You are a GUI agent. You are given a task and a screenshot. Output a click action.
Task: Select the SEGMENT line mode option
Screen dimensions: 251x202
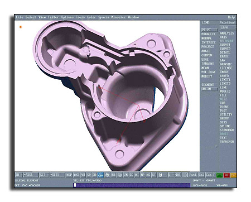click(x=208, y=85)
